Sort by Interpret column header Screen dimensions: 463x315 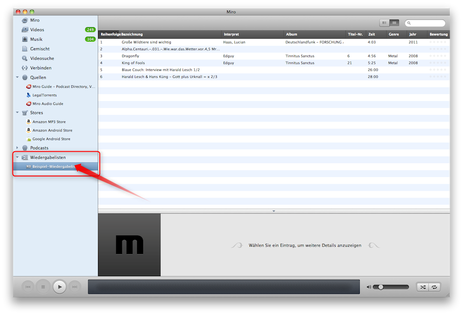231,34
